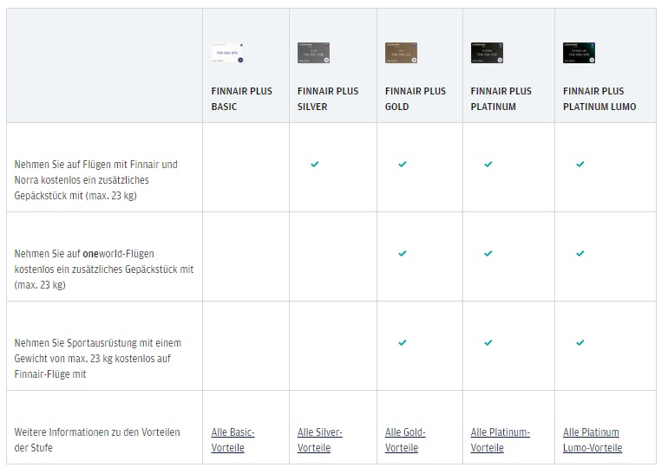Screen dimensions: 668x474
Task: Open the Alle Gold-Vorteile link
Action: (x=405, y=440)
